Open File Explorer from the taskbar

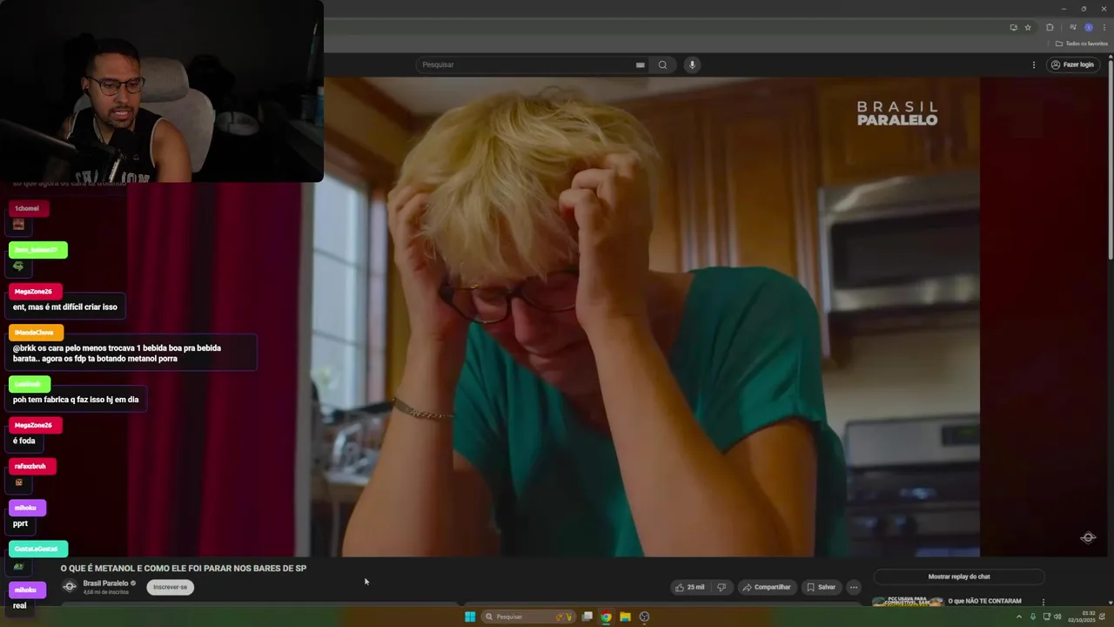click(625, 617)
